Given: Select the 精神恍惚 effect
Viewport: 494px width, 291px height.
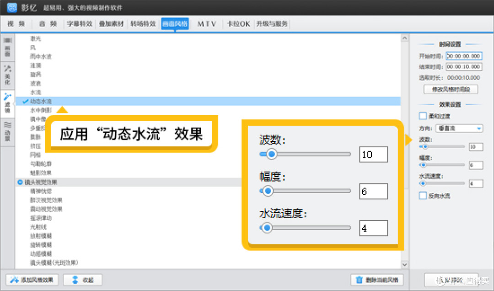Looking at the screenshot, I should coord(41,191).
